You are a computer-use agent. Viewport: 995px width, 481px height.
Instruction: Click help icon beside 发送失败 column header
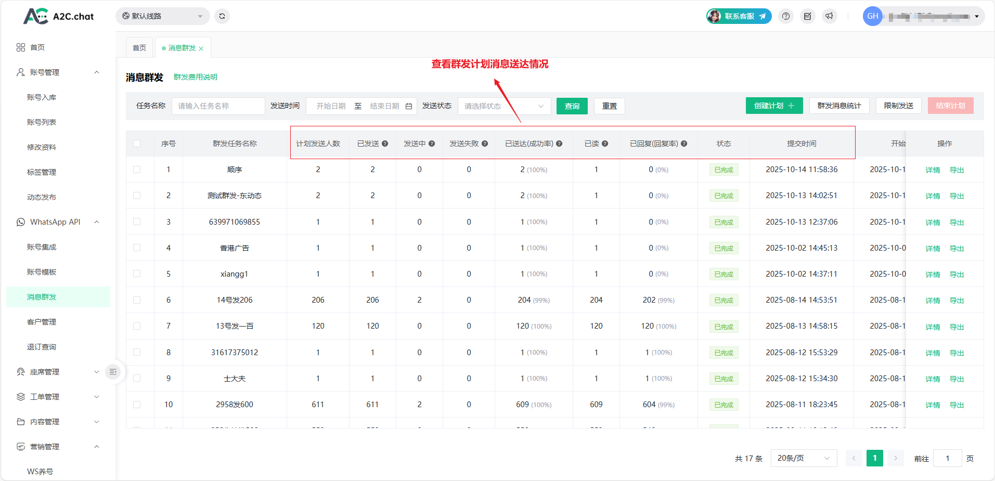485,144
